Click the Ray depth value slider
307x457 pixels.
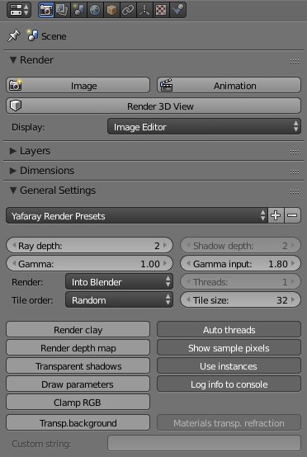(x=89, y=245)
